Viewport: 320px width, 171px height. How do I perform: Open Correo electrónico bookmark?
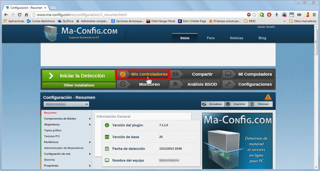coord(41,21)
